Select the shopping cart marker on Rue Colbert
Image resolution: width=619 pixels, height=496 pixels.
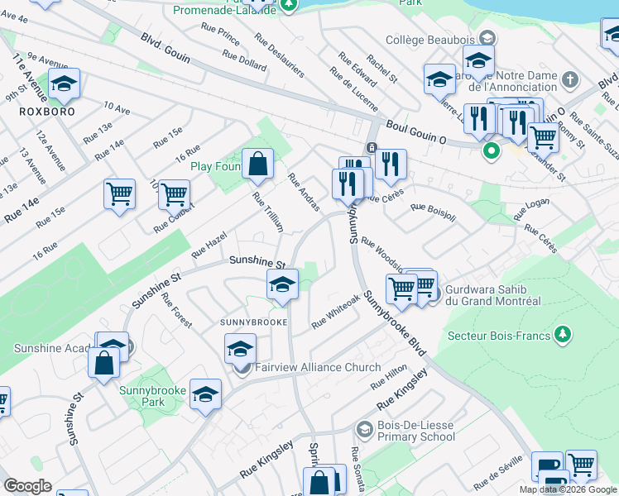click(x=174, y=196)
